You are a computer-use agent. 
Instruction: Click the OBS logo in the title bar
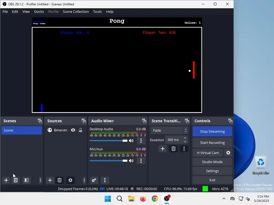[x=5, y=4]
